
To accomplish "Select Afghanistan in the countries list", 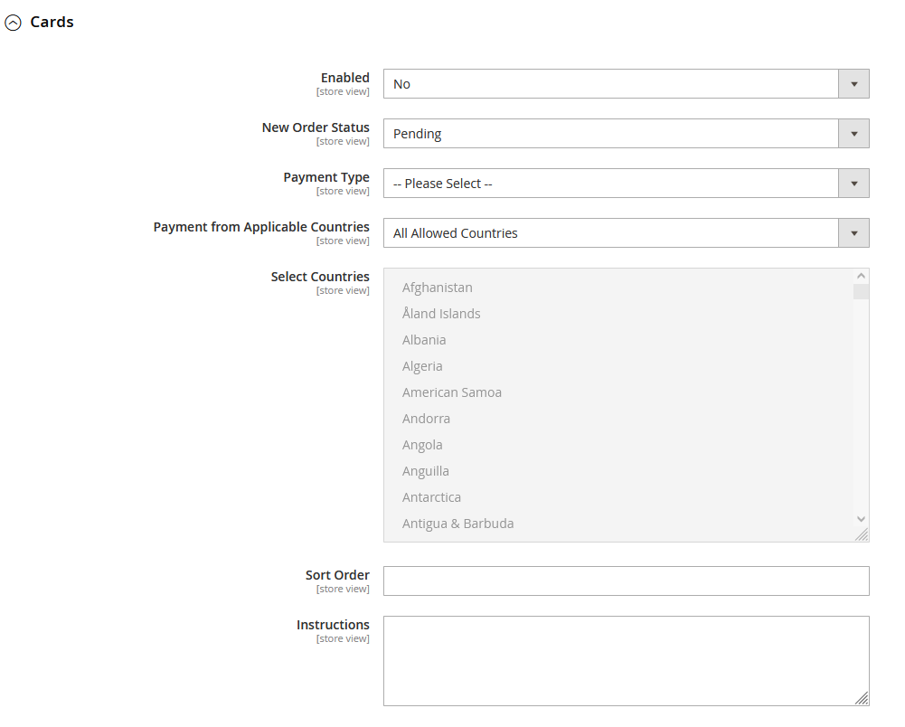I will [x=438, y=288].
